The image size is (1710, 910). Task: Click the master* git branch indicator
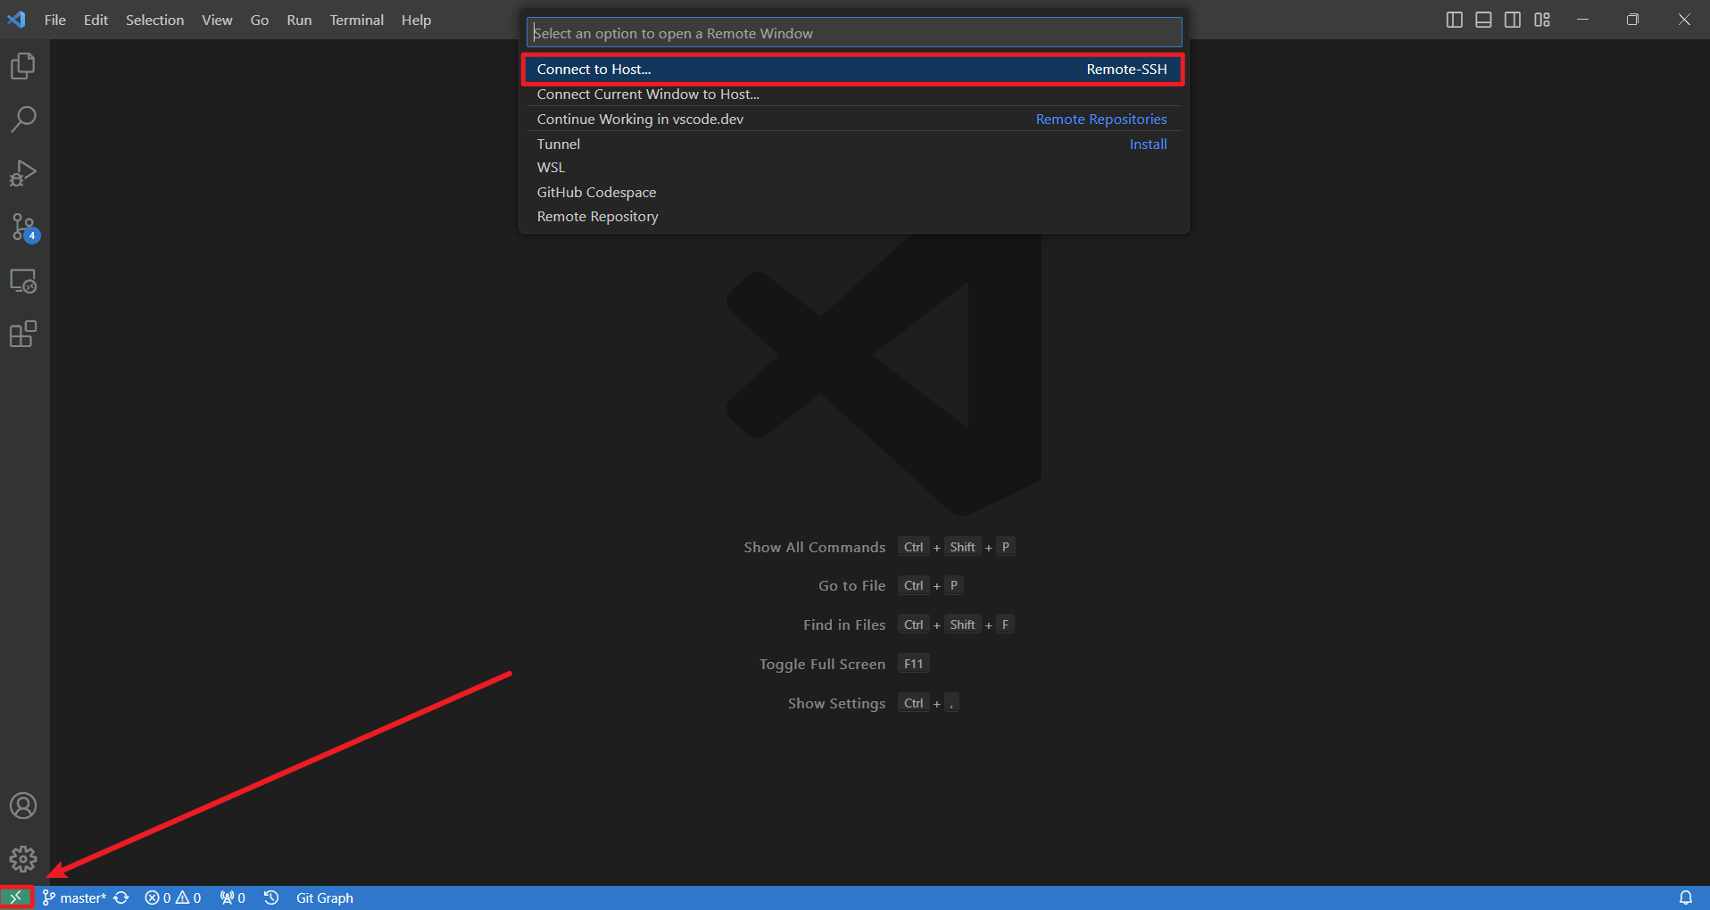74,898
